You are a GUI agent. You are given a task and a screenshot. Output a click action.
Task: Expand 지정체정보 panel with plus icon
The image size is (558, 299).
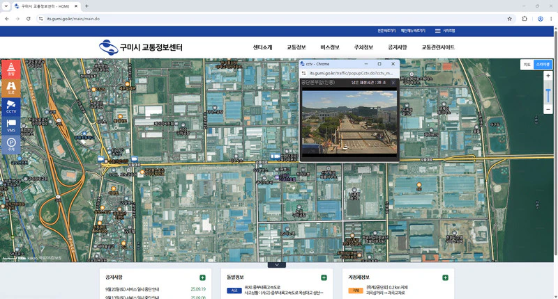pyautogui.click(x=445, y=277)
